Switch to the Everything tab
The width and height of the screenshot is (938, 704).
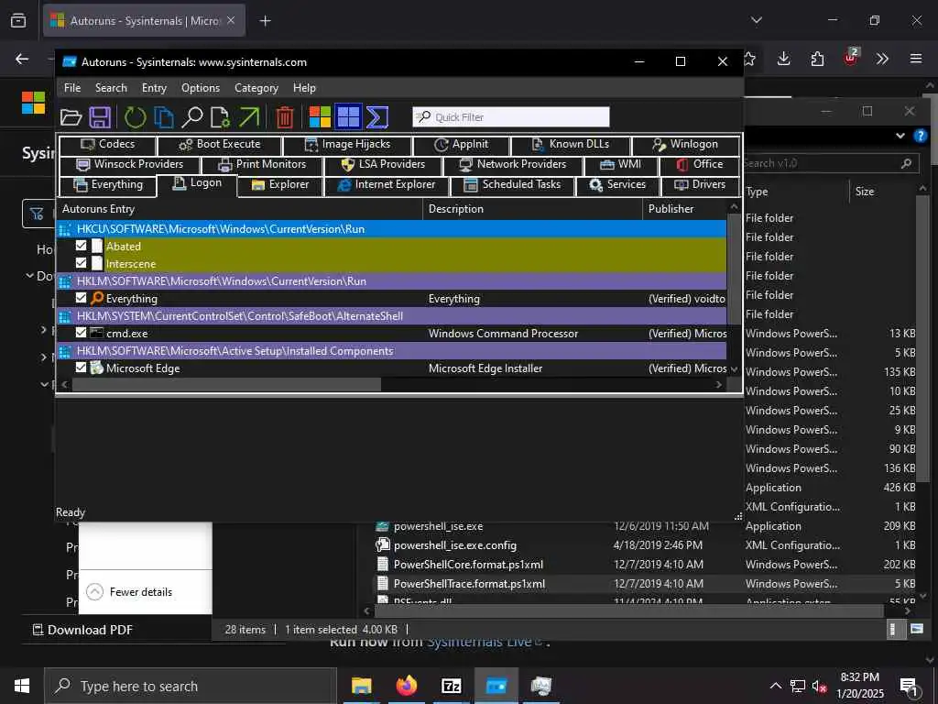pos(108,184)
